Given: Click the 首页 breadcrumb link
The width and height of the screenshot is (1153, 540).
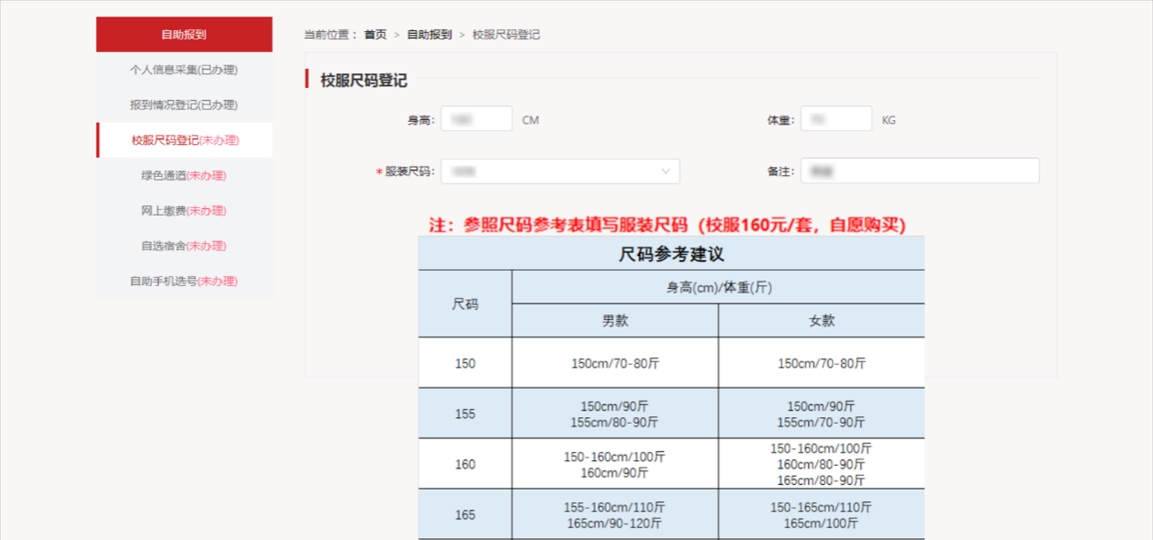Looking at the screenshot, I should pos(375,35).
